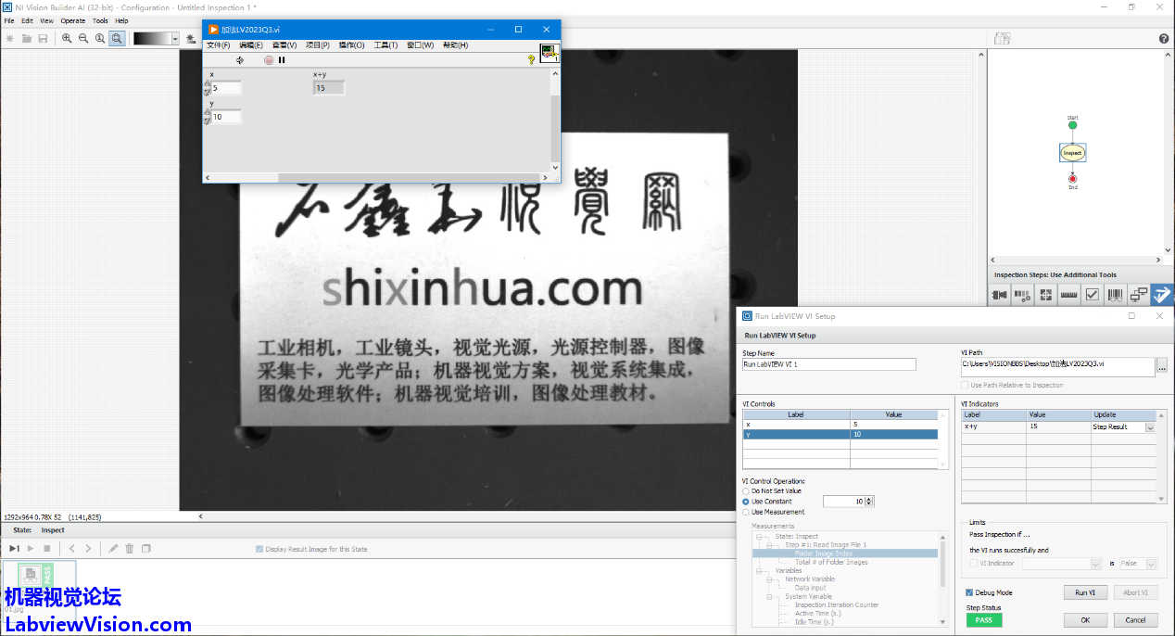Open the ruler Measure Features tool tab
Image resolution: width=1175 pixels, height=636 pixels.
[x=1068, y=295]
